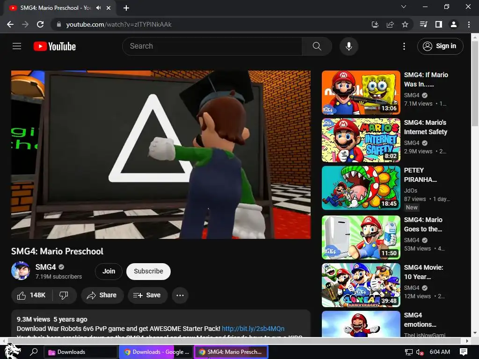Dislike the video with thumbs-down
Viewport: 479px width, 359px height.
click(64, 295)
